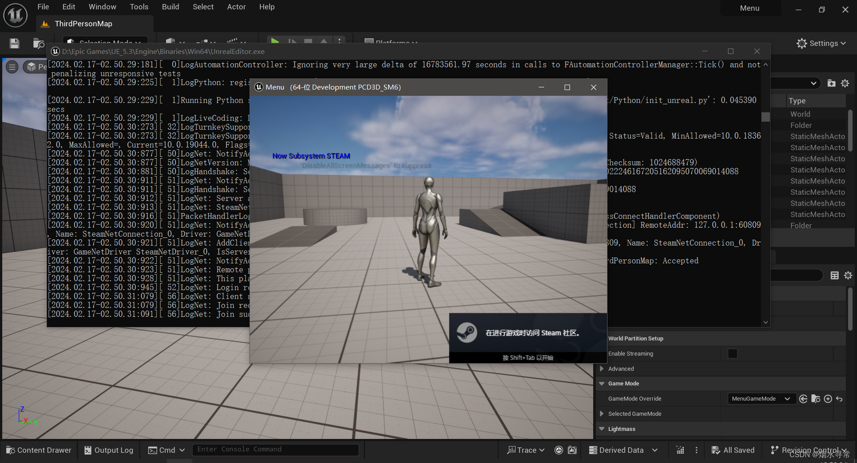Switch to the ThirdPersonMap tab

[95, 24]
